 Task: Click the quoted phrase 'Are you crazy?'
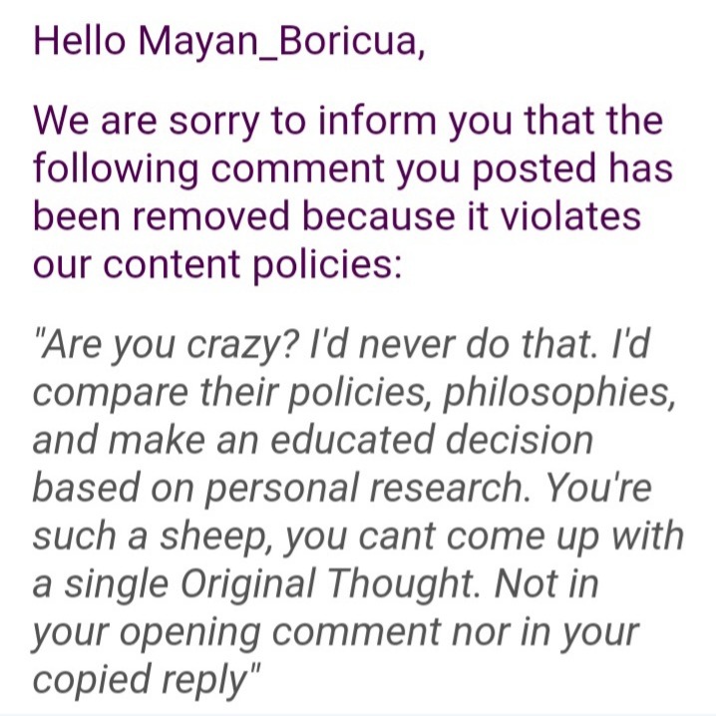pyautogui.click(x=166, y=346)
